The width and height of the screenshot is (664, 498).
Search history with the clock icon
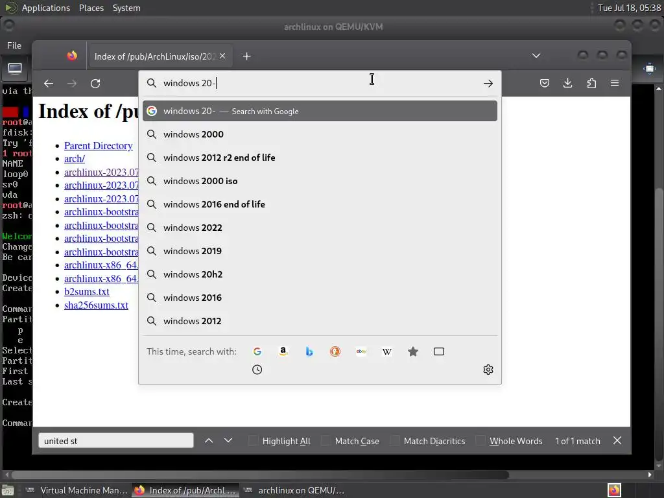257,370
